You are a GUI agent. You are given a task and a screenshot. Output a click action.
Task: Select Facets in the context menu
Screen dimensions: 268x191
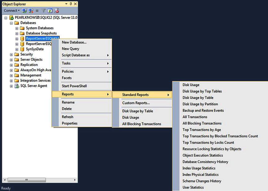pos(82,78)
